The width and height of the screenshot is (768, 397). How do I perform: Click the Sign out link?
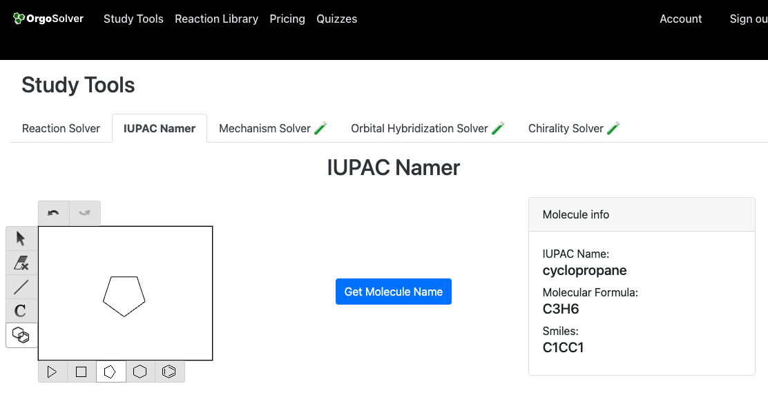point(748,19)
